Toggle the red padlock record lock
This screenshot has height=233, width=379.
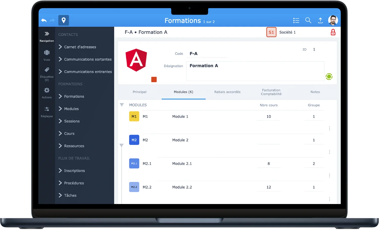[x=333, y=32]
